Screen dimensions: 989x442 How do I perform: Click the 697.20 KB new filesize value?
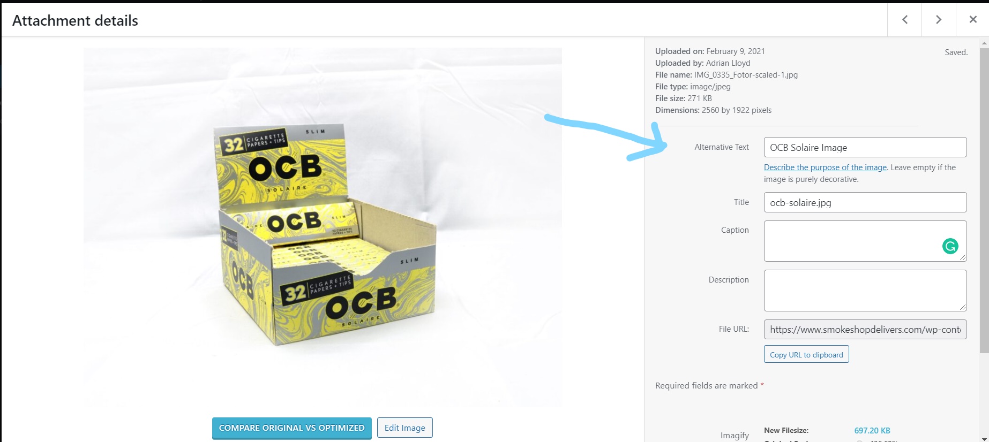click(x=872, y=430)
